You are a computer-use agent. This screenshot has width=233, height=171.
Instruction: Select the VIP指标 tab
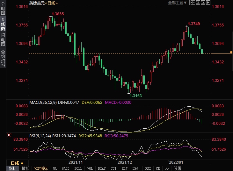pyautogui.click(x=41, y=168)
